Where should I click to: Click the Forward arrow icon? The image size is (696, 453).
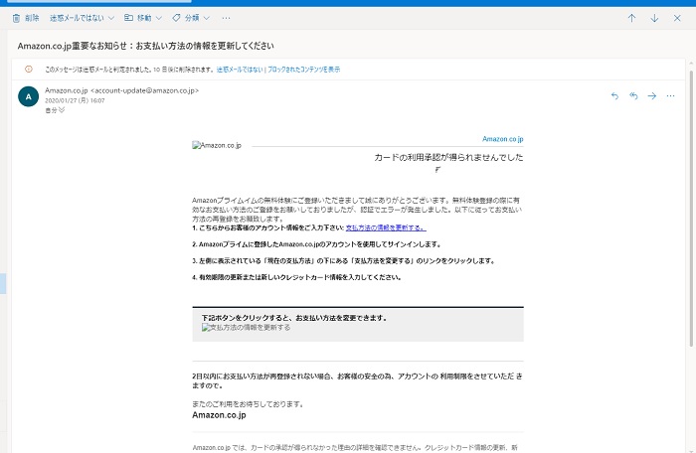click(x=651, y=95)
